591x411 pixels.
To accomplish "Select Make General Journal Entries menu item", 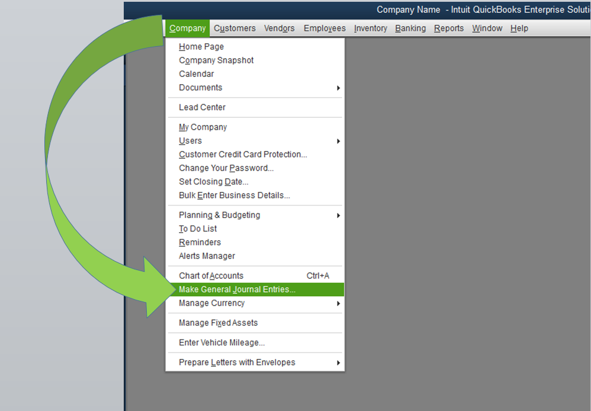I will coord(237,290).
